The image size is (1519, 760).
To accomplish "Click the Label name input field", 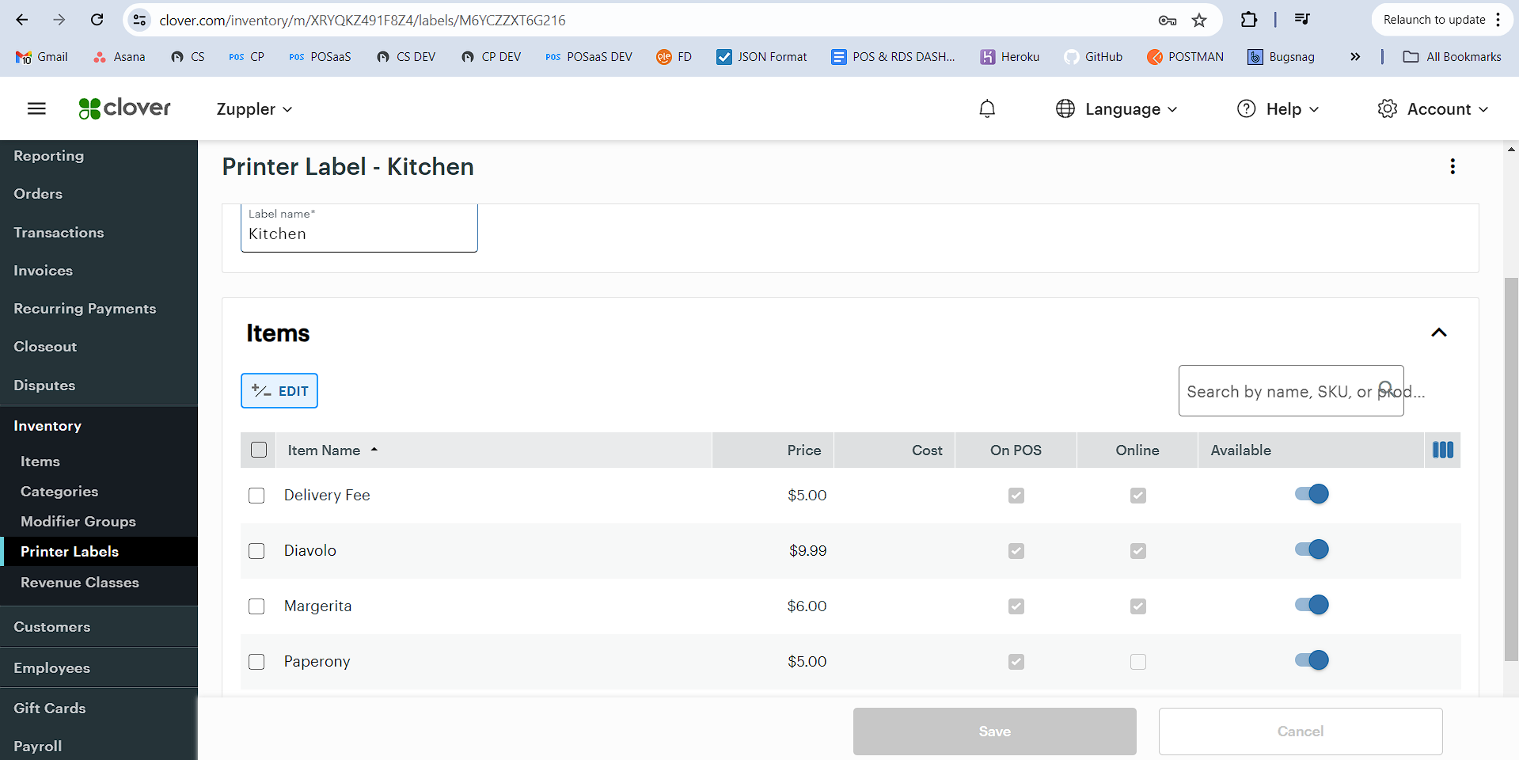I will point(359,228).
